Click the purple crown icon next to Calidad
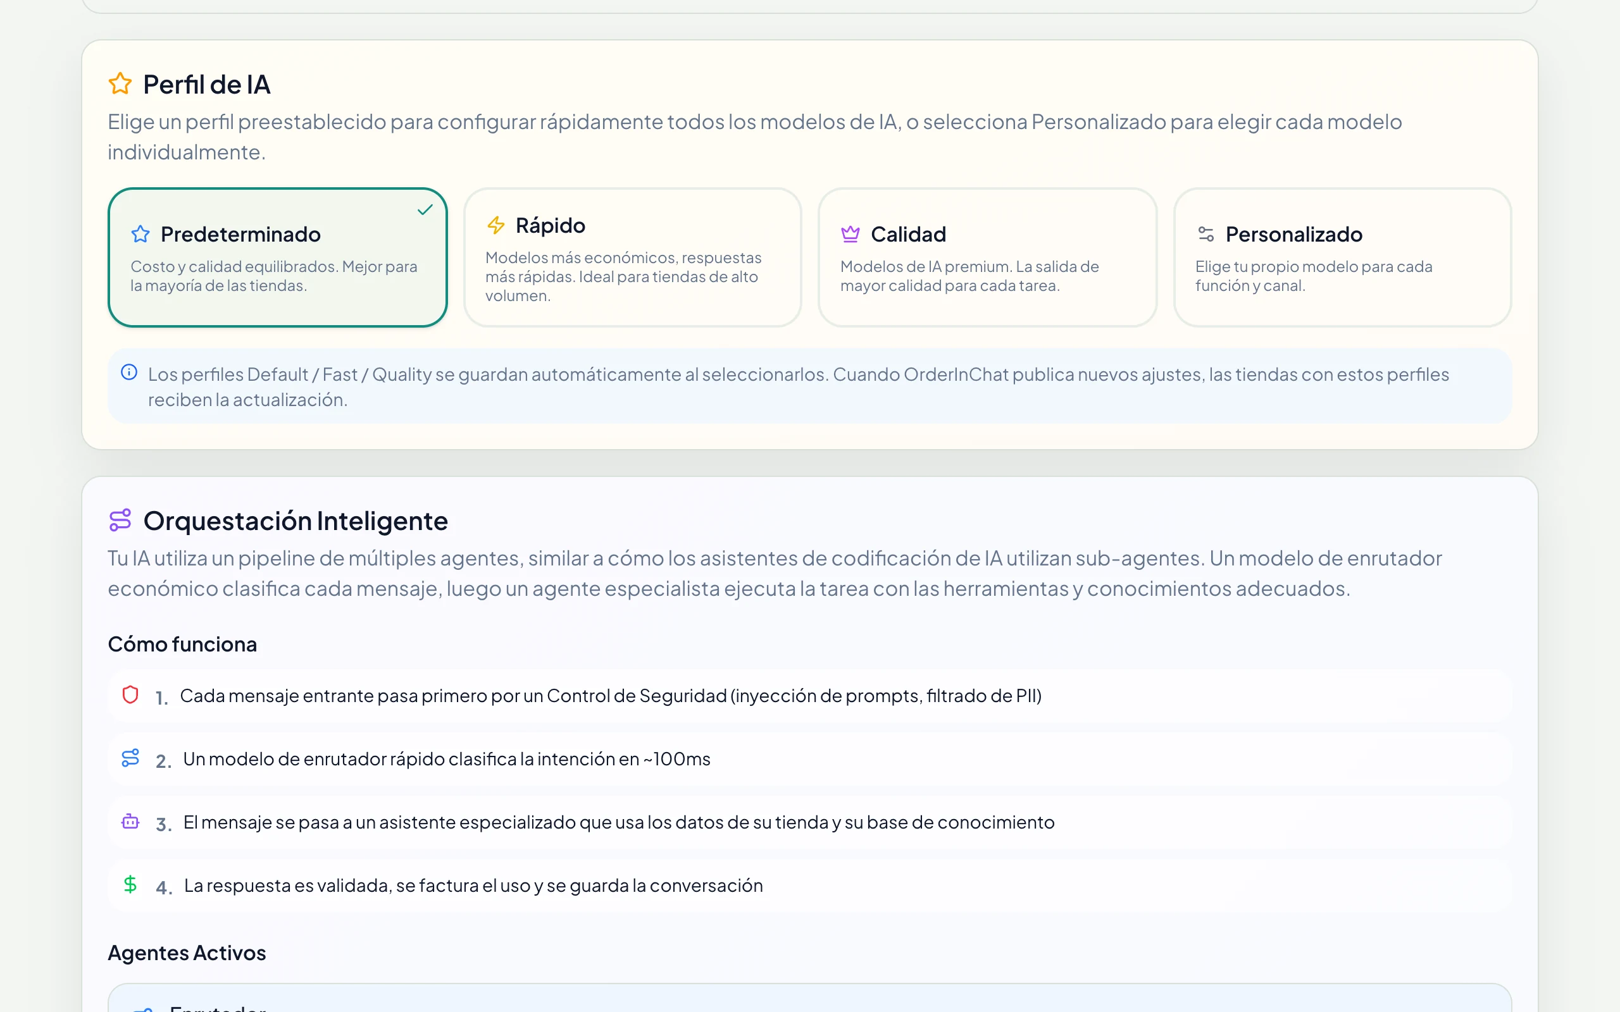The width and height of the screenshot is (1620, 1012). 850,234
